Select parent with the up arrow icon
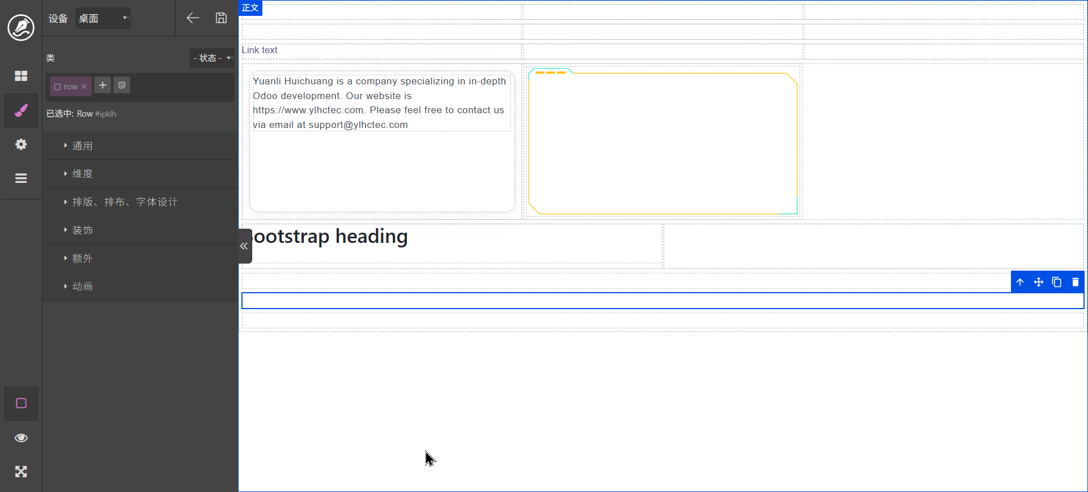This screenshot has width=1088, height=492. (1020, 282)
